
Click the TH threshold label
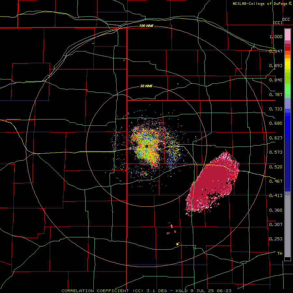(280, 254)
